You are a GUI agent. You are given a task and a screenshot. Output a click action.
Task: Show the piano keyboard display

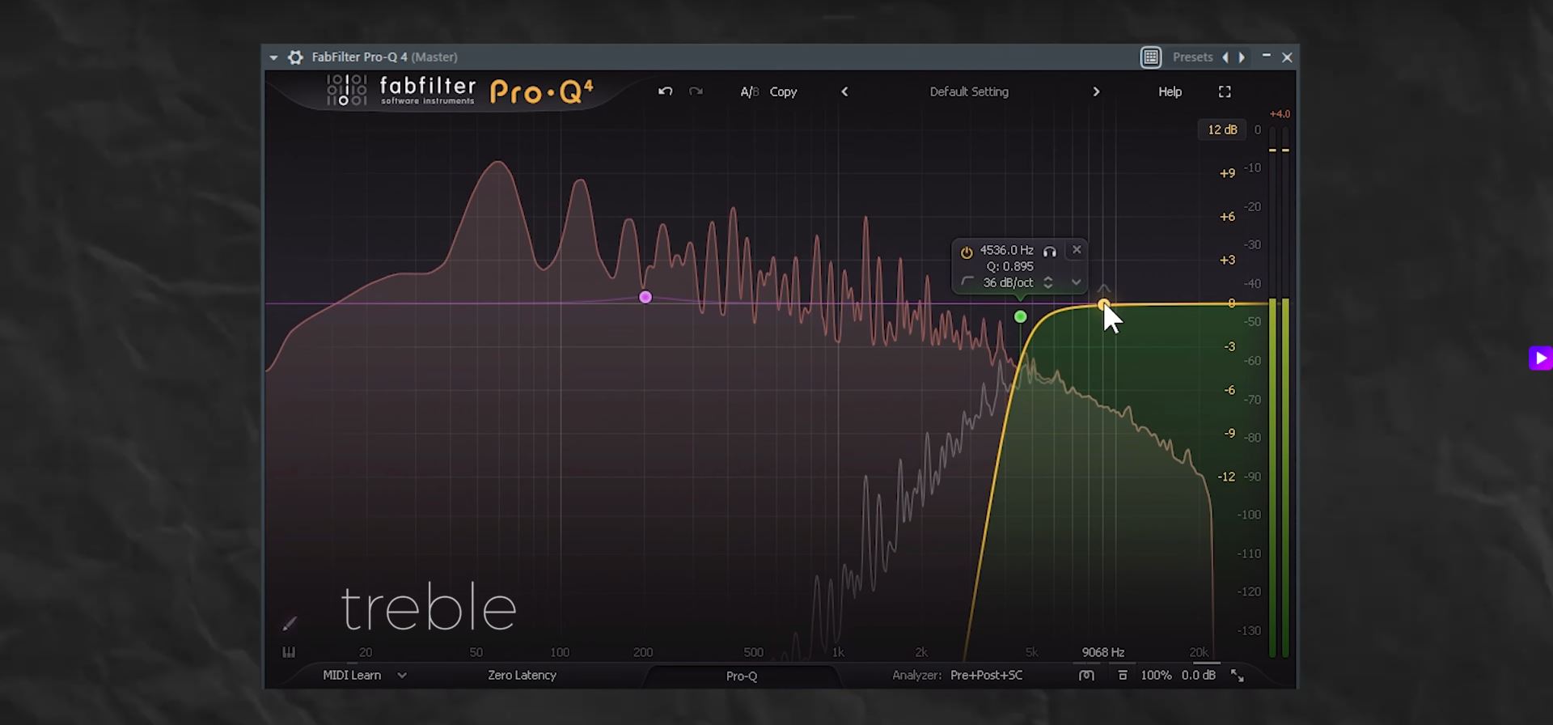[289, 652]
